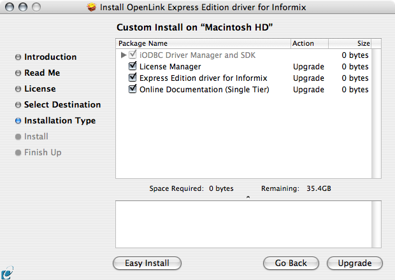This screenshot has width=395, height=280.
Task: Select the License Manager package name
Action: pos(170,67)
